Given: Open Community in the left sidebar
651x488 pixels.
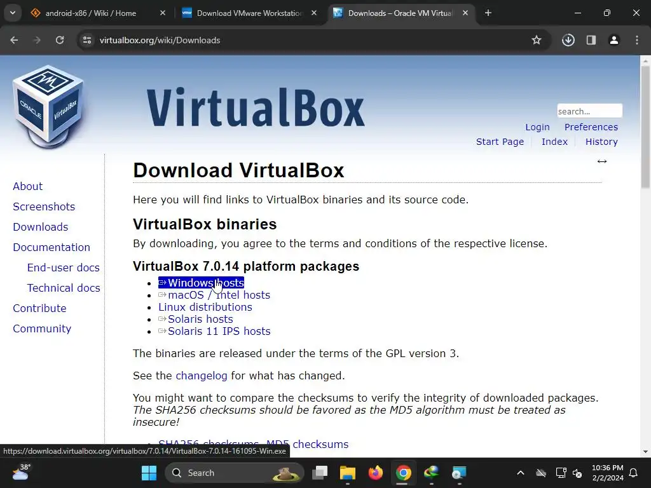Looking at the screenshot, I should (42, 329).
